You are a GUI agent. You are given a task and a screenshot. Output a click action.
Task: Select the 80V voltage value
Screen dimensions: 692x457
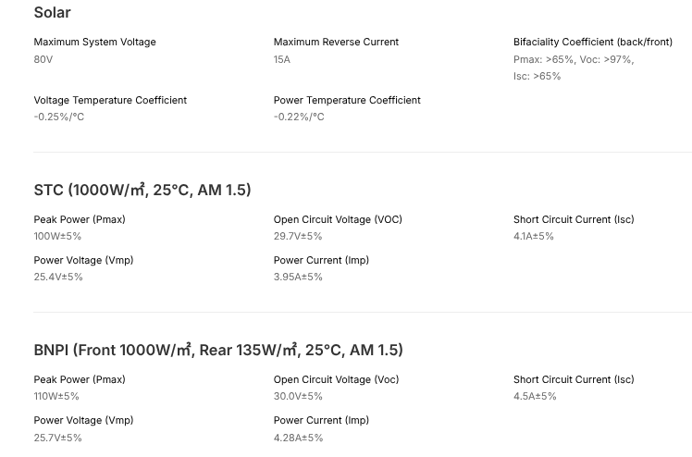pyautogui.click(x=43, y=59)
